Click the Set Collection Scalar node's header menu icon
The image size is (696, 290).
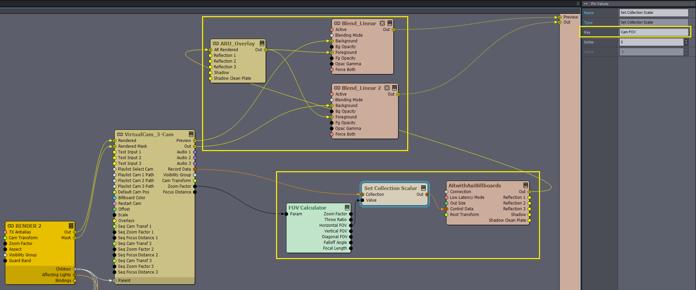[x=423, y=188]
